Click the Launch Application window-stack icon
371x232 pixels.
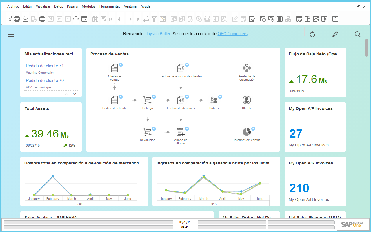coord(42,19)
